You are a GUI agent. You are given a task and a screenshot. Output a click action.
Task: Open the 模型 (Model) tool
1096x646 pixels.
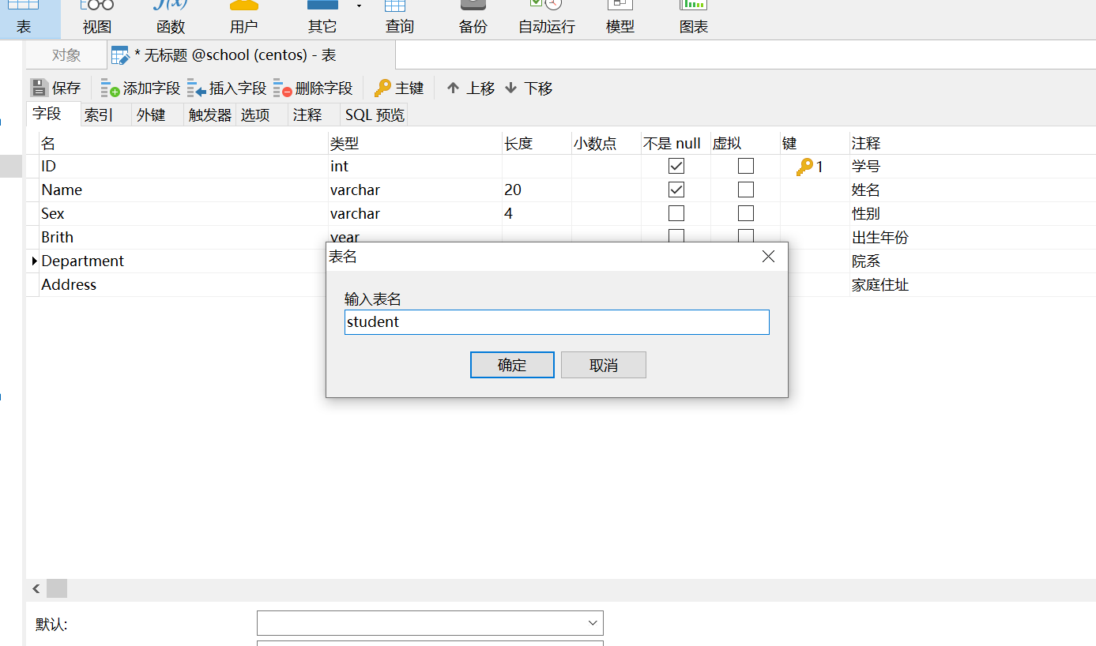click(620, 17)
